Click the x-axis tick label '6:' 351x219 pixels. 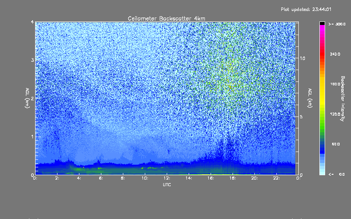pos(101,178)
